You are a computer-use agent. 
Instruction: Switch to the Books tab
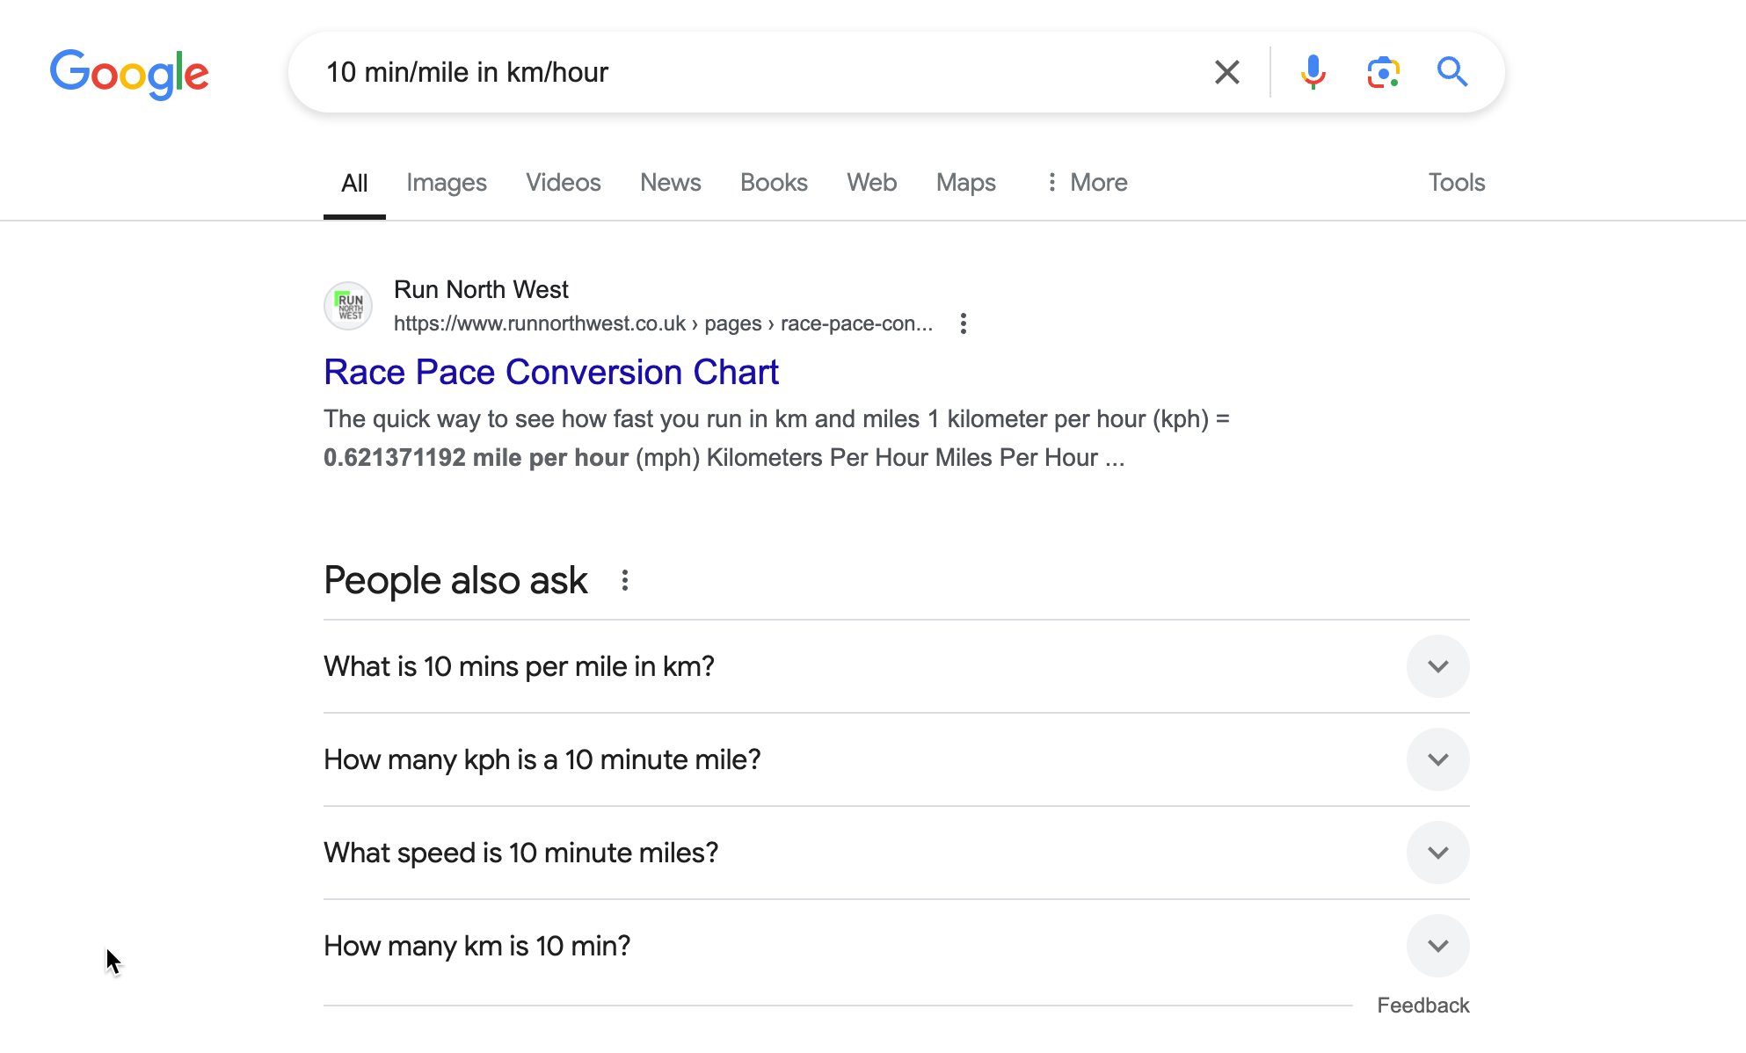coord(774,183)
